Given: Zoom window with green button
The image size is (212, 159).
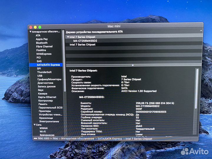Looking at the screenshot, I should (x=40, y=27).
